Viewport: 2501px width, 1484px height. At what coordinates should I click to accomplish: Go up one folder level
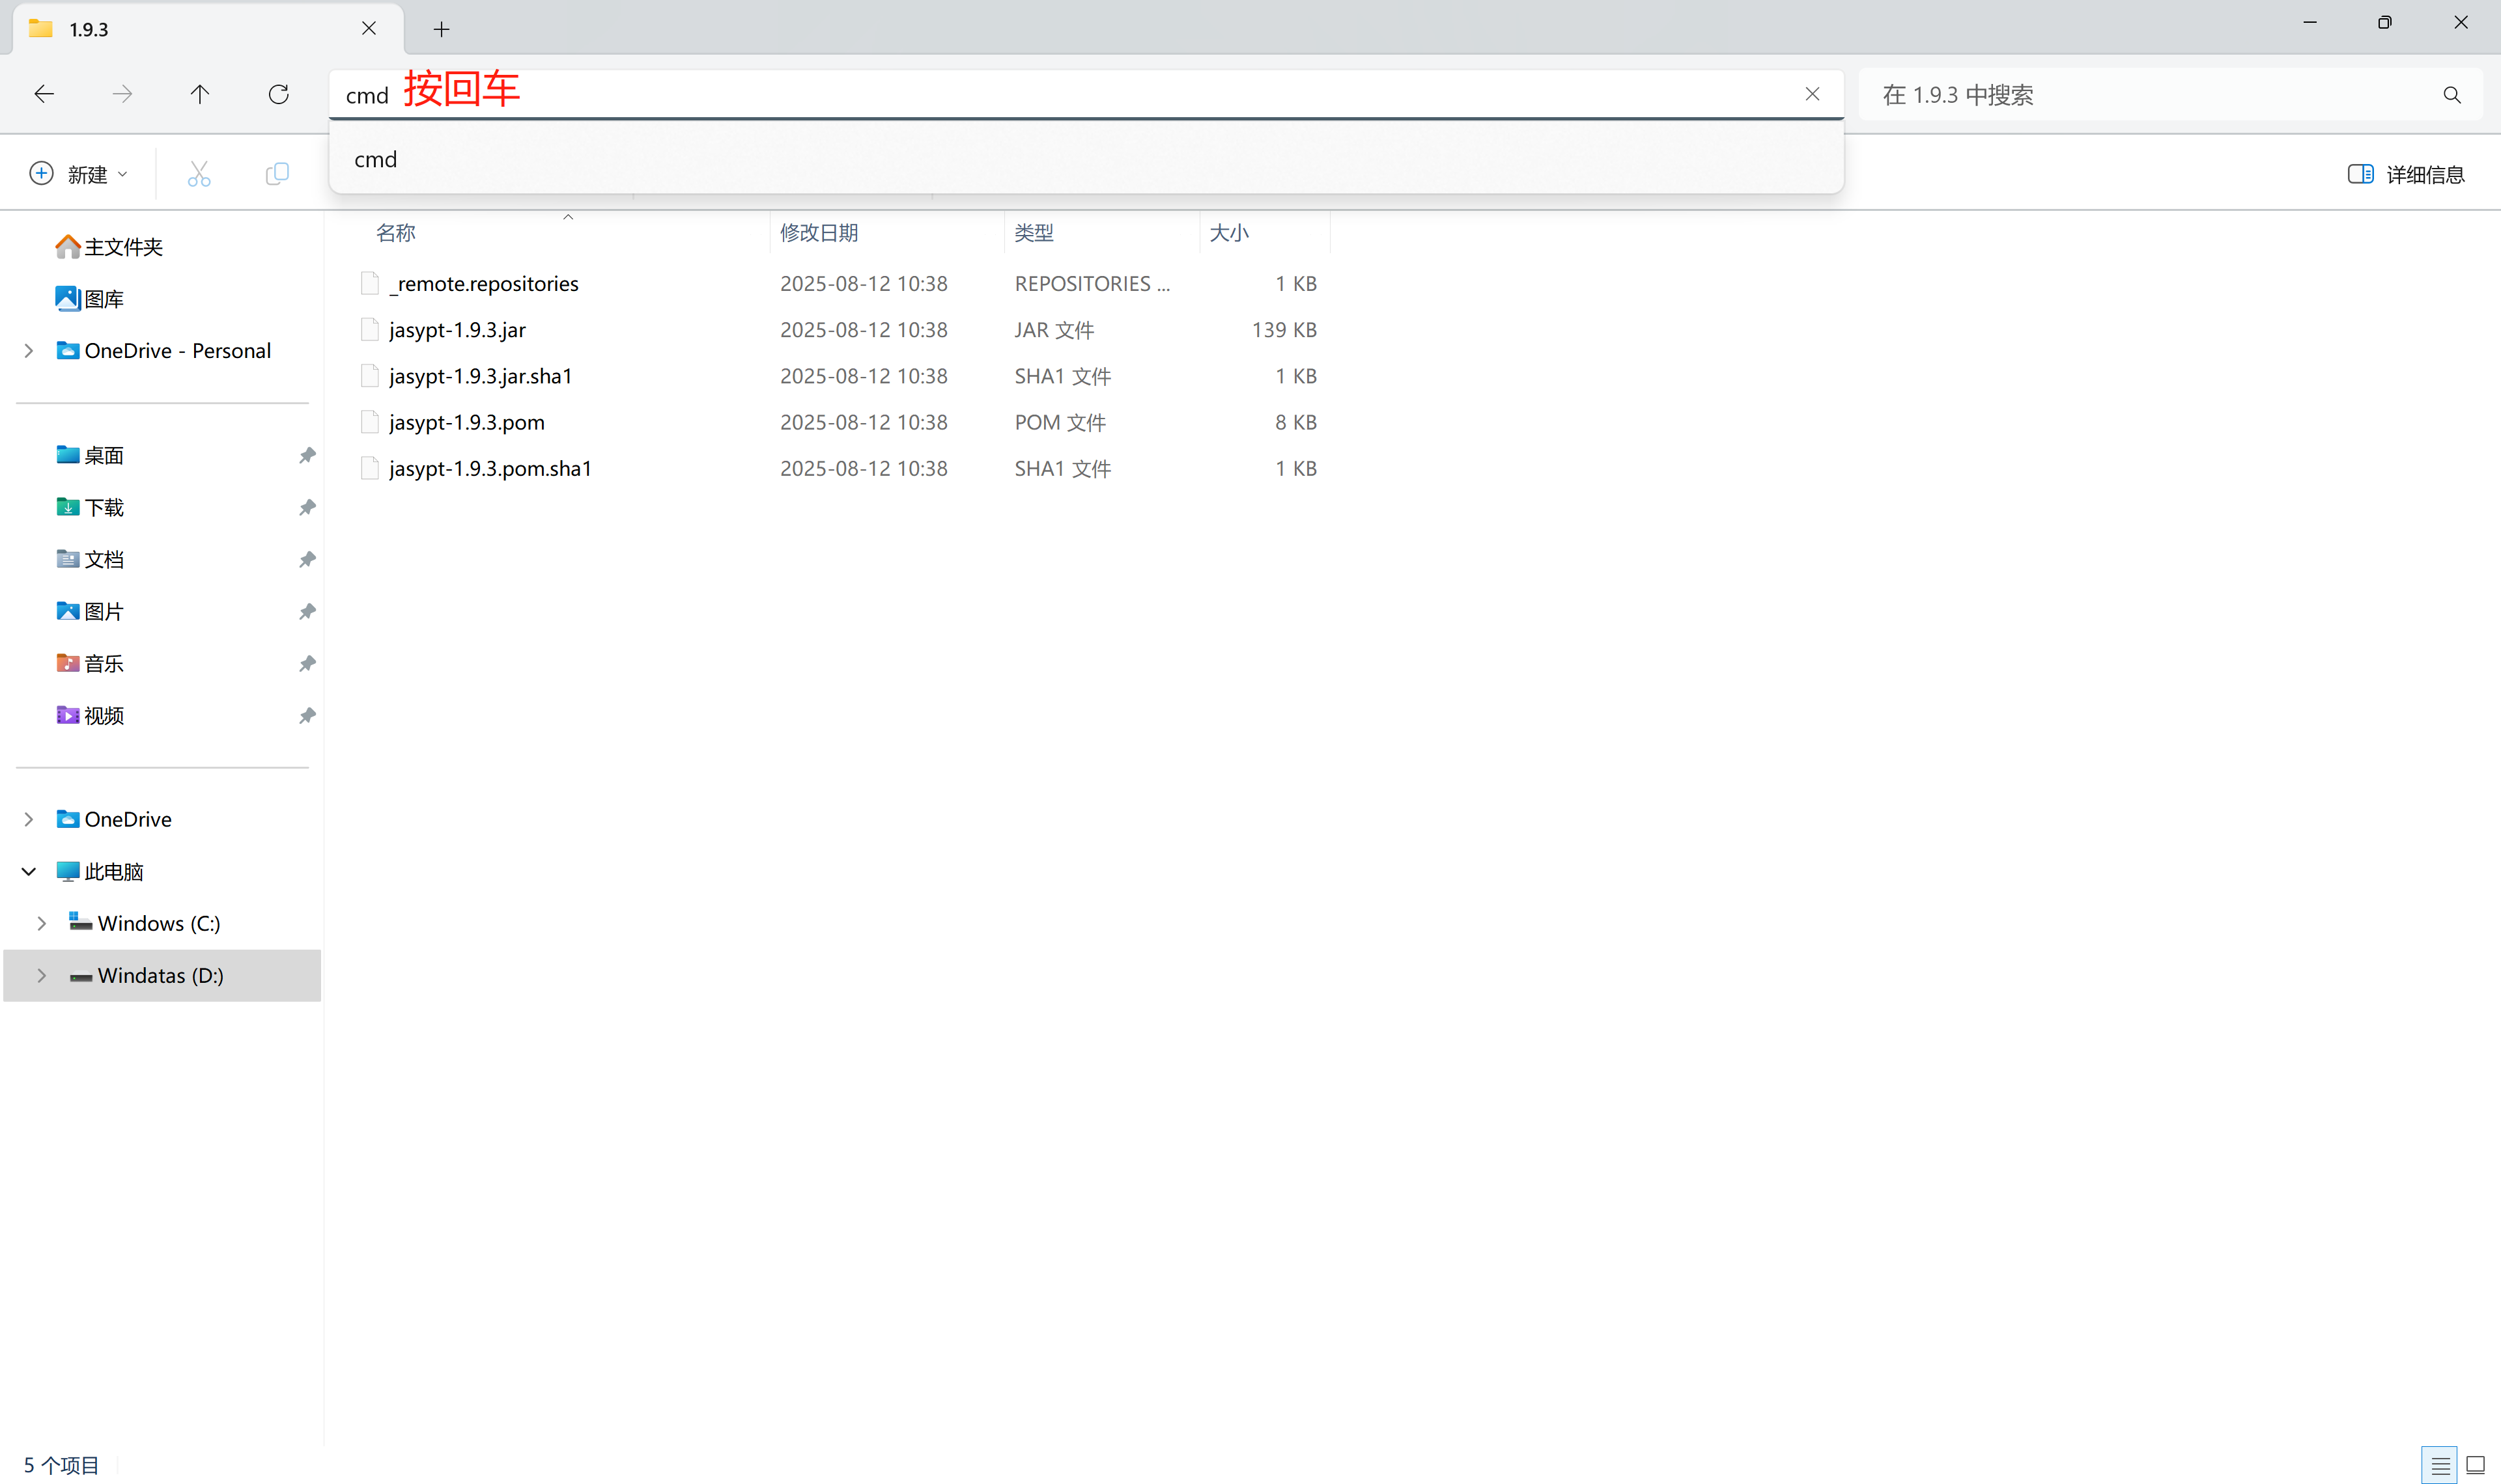tap(200, 94)
